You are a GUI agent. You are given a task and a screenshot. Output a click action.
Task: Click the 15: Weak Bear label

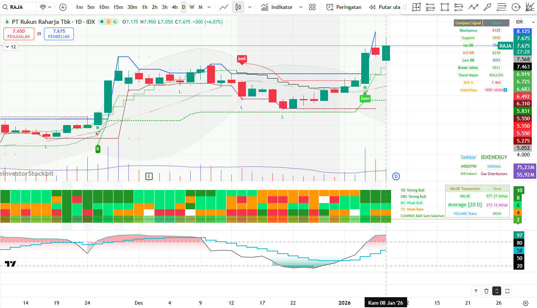pyautogui.click(x=412, y=209)
